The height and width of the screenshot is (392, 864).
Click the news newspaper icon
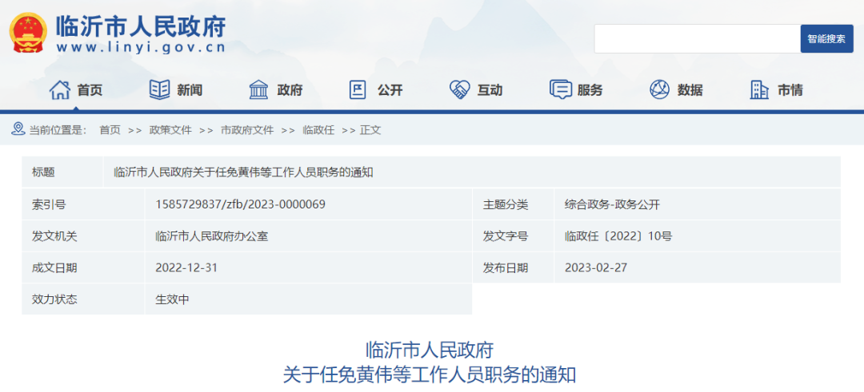pos(160,89)
